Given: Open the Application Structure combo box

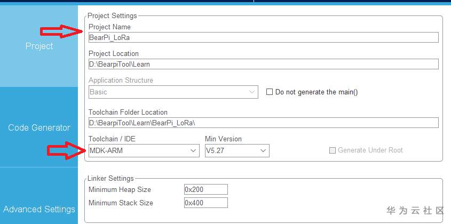Looking at the screenshot, I should [x=173, y=92].
